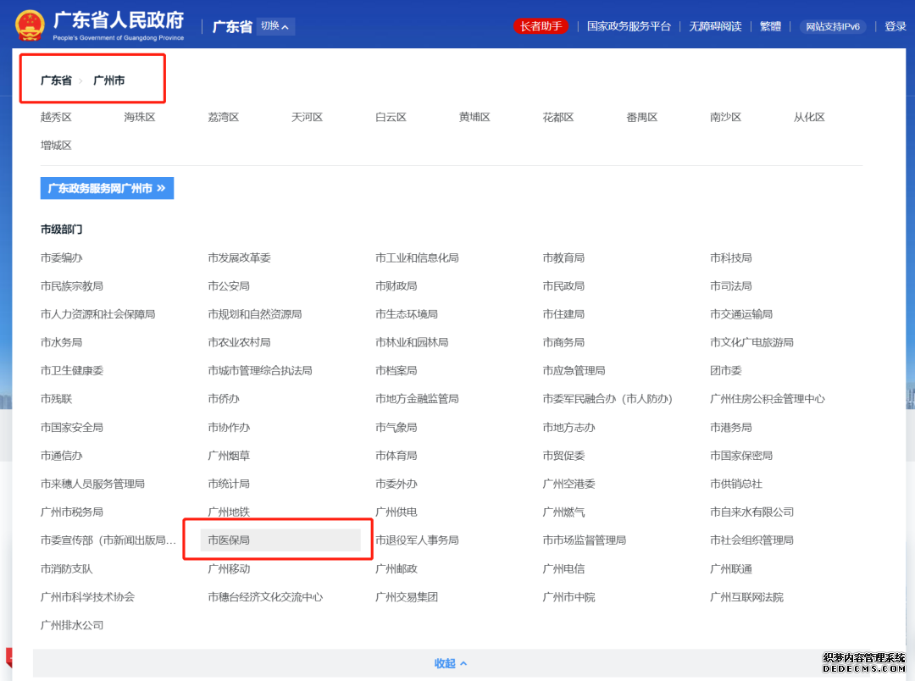
Task: Select 市地方金融监管局 department
Action: pyautogui.click(x=417, y=399)
